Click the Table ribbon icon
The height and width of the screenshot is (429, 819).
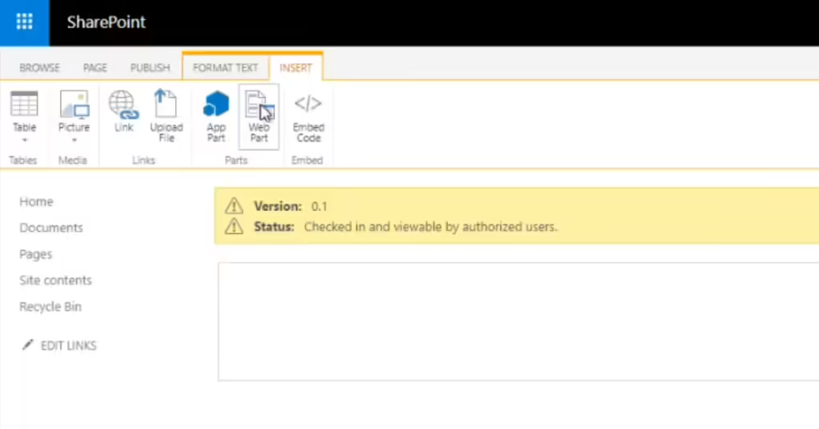(24, 104)
